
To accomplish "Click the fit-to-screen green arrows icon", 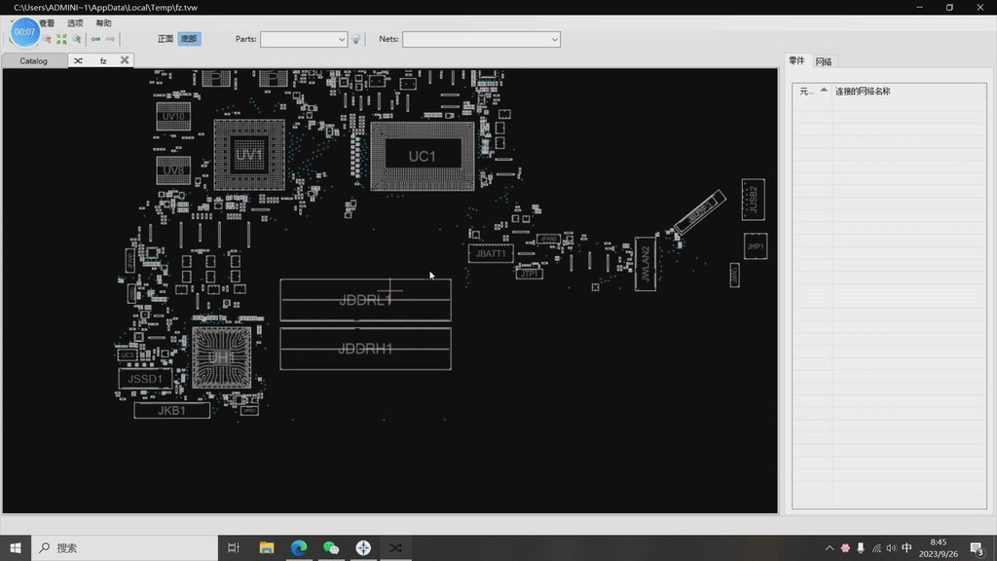I will [61, 40].
